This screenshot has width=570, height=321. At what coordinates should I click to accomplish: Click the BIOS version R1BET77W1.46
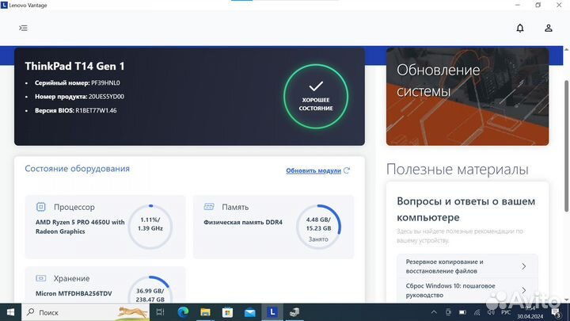coord(96,110)
